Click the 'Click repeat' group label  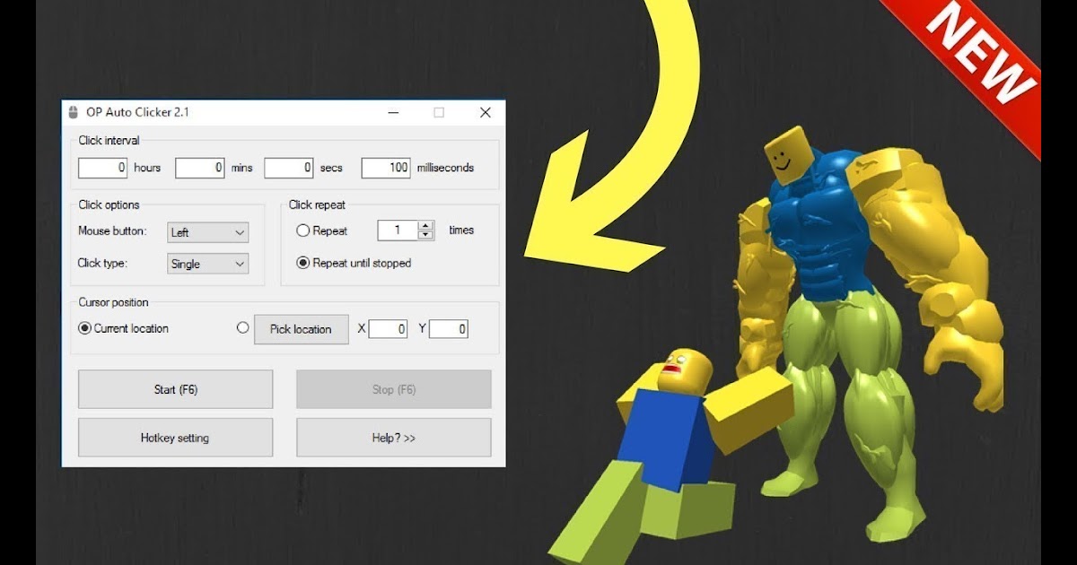coord(317,204)
